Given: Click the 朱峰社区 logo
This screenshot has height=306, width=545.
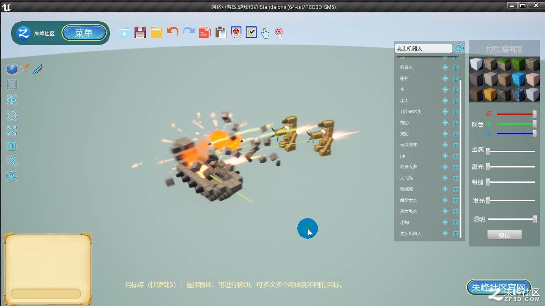Looking at the screenshot, I should click(x=23, y=33).
